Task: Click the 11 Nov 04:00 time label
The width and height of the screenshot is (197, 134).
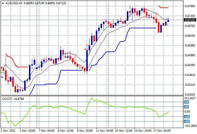Action: (x=104, y=131)
